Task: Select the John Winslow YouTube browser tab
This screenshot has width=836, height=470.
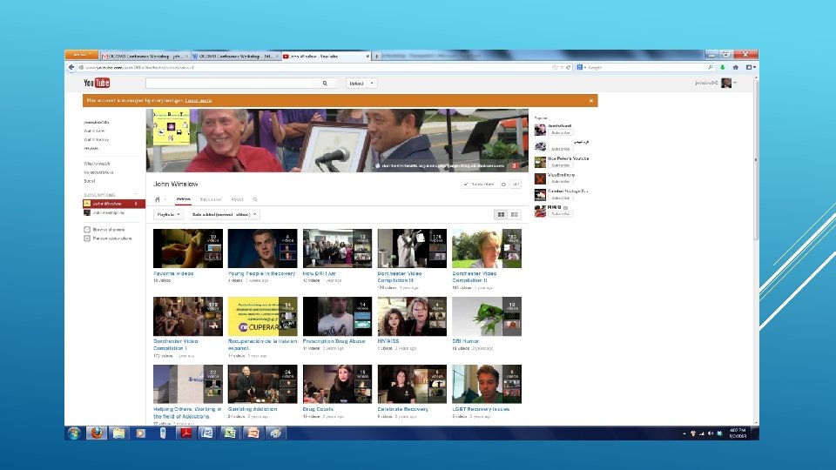Action: (326, 56)
